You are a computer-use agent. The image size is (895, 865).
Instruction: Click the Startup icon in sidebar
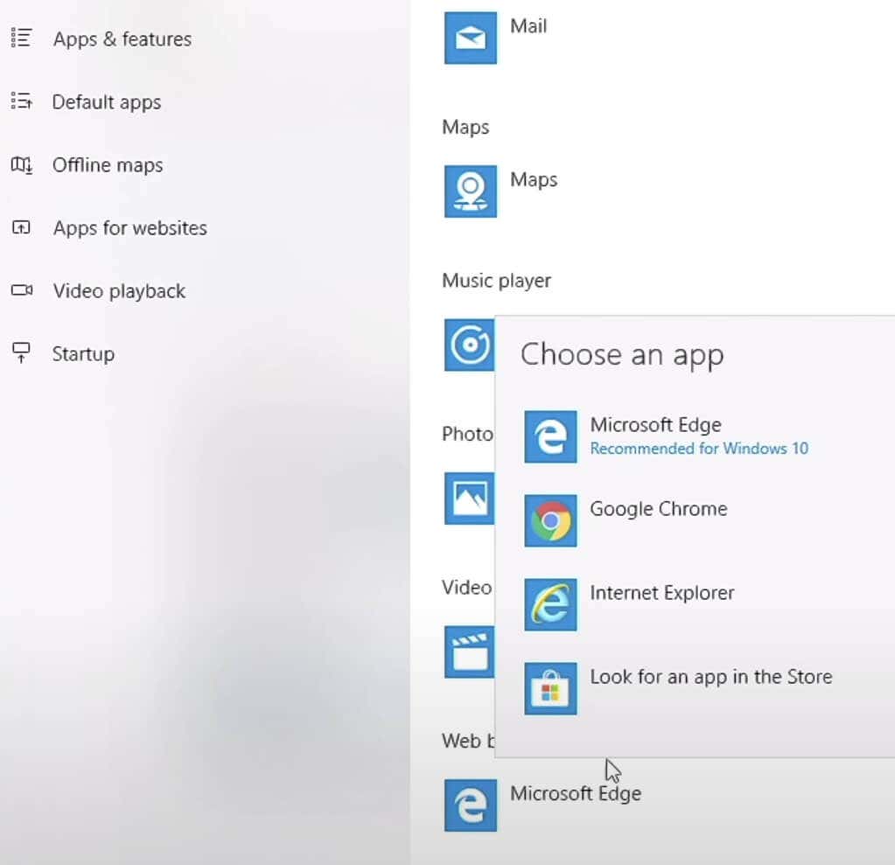(x=21, y=352)
